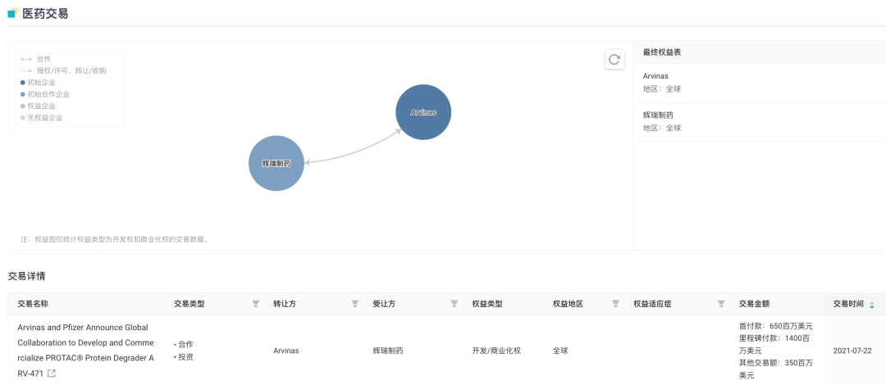The image size is (886, 385).
Task: Click the 交易金额 column header
Action: (x=754, y=304)
